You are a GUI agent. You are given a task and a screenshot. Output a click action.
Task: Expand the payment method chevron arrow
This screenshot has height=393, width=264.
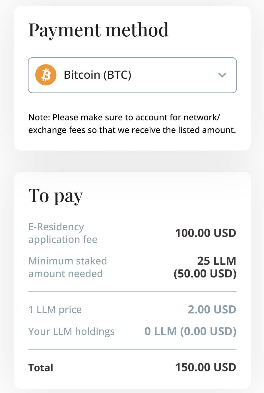(x=222, y=75)
